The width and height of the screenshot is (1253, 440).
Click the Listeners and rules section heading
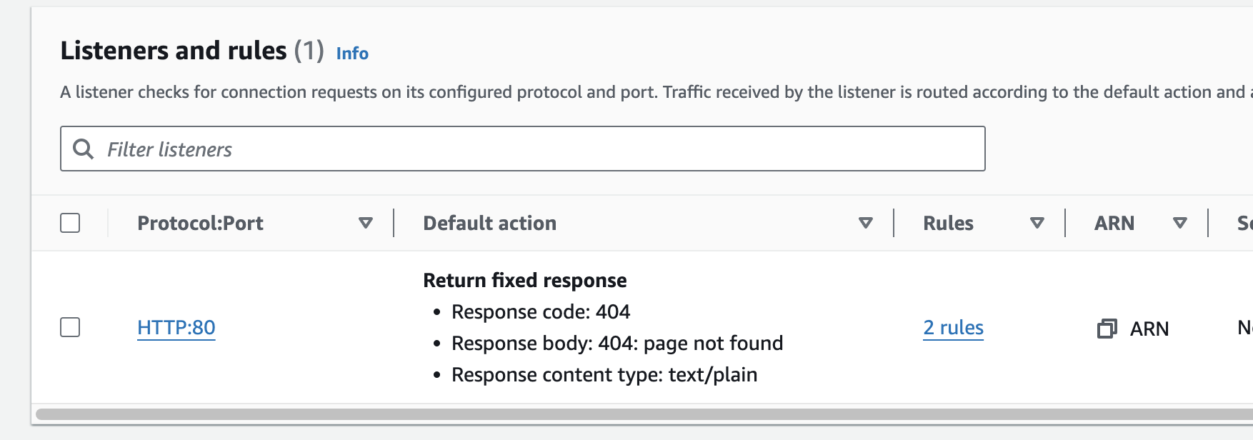pyautogui.click(x=173, y=51)
